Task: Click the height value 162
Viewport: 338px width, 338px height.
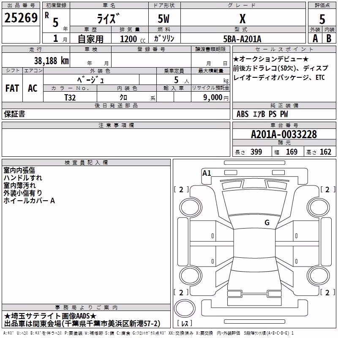Action: point(325,152)
